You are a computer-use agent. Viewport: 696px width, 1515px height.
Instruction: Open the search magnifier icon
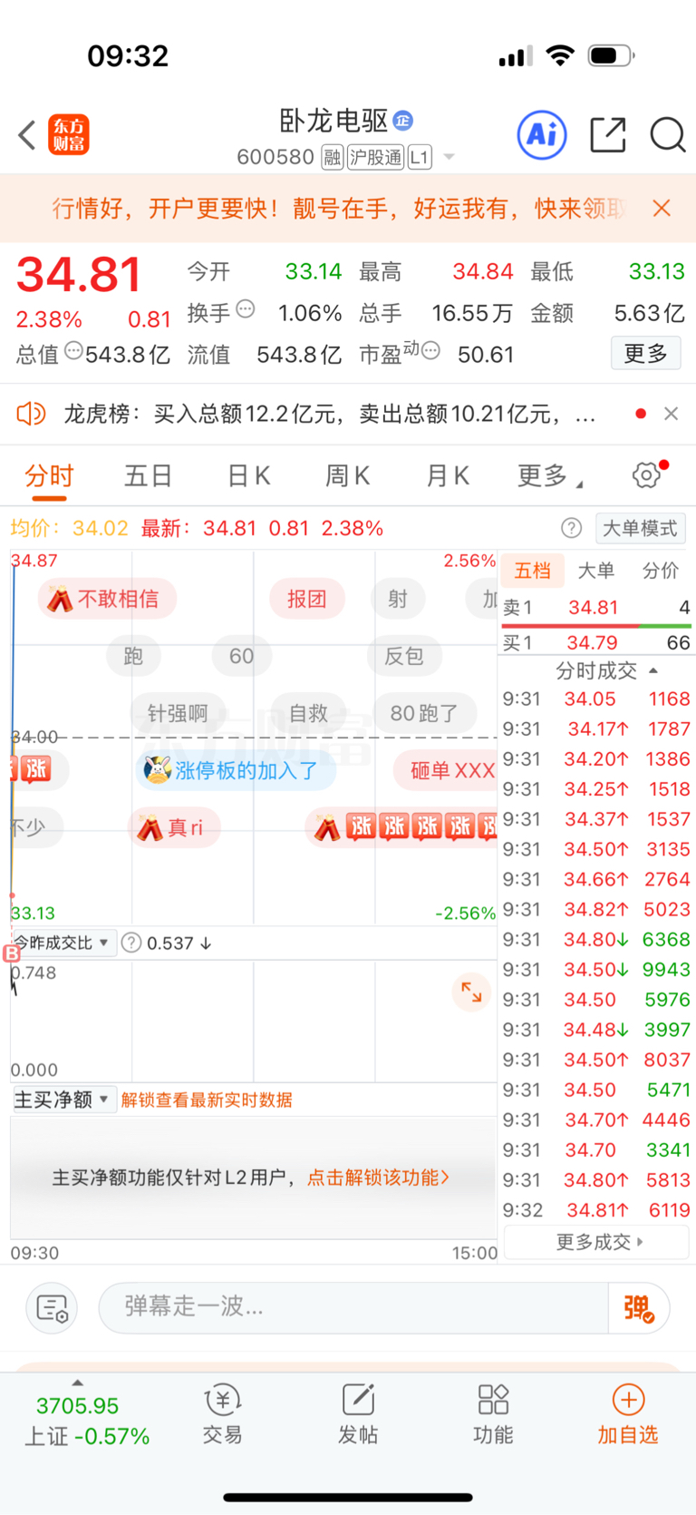(668, 135)
